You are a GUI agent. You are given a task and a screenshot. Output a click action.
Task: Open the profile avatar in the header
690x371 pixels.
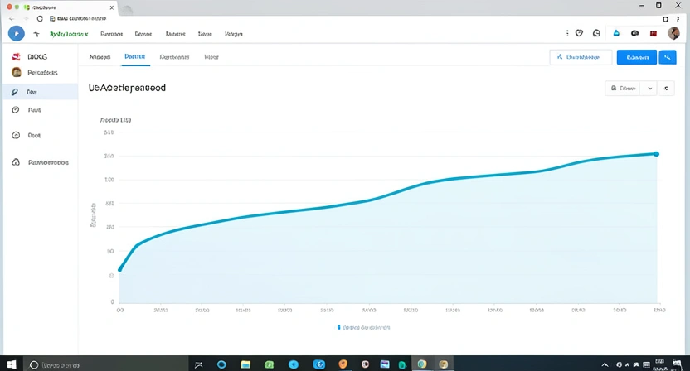pyautogui.click(x=673, y=34)
